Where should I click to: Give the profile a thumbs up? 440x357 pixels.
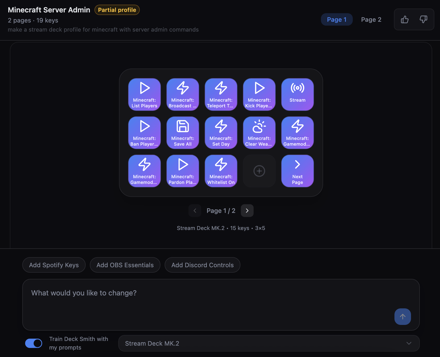coord(404,19)
